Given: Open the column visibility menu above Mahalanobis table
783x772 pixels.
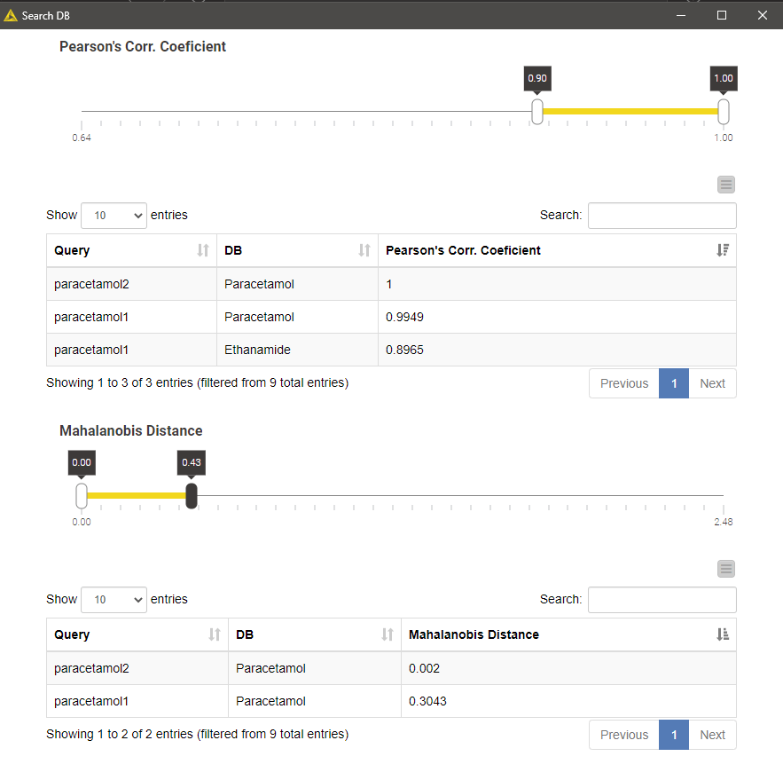Looking at the screenshot, I should coord(726,569).
